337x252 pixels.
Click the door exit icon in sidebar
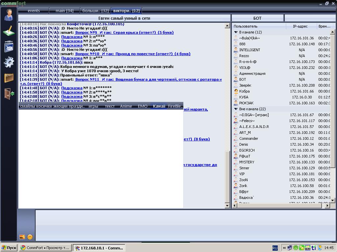click(9, 94)
